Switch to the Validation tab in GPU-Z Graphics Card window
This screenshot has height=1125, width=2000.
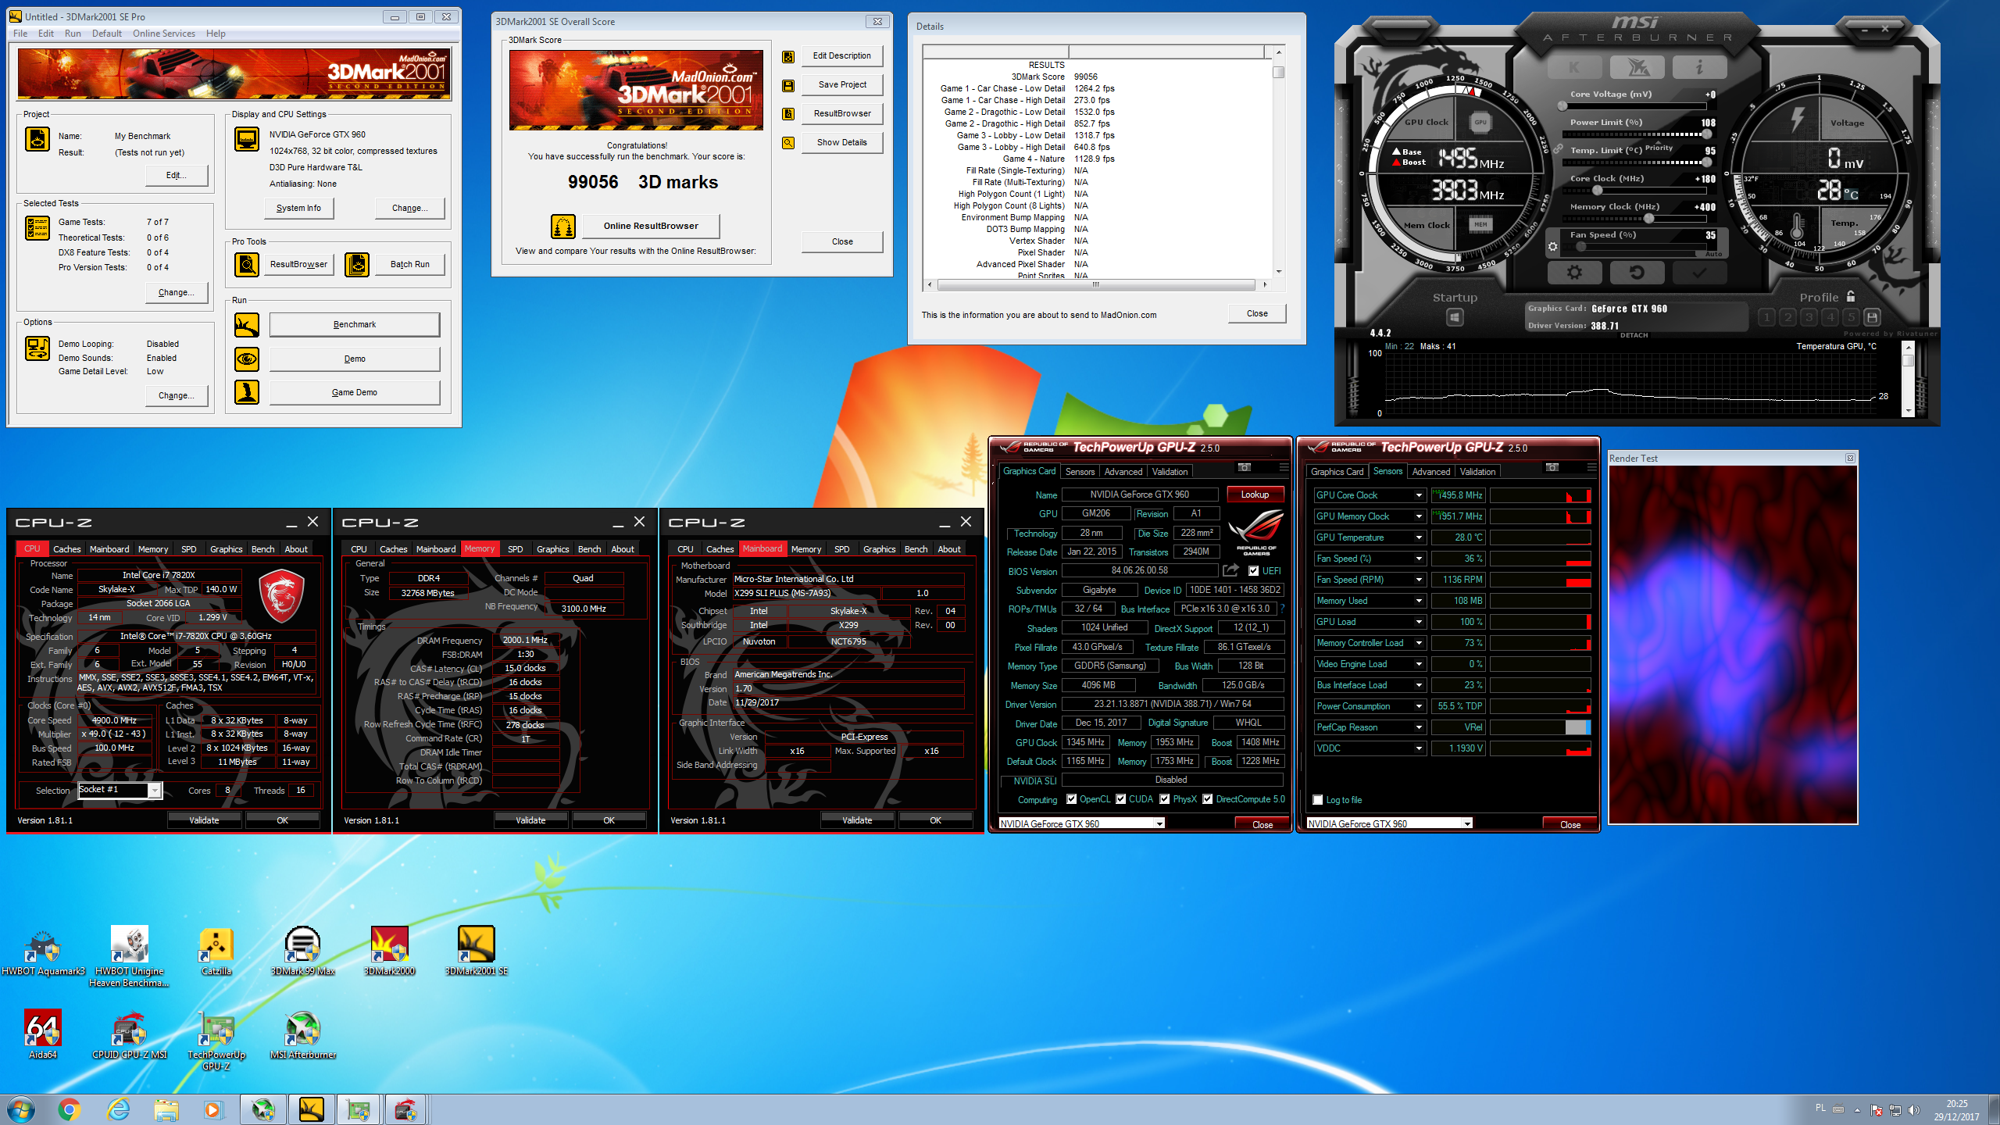click(x=1170, y=472)
